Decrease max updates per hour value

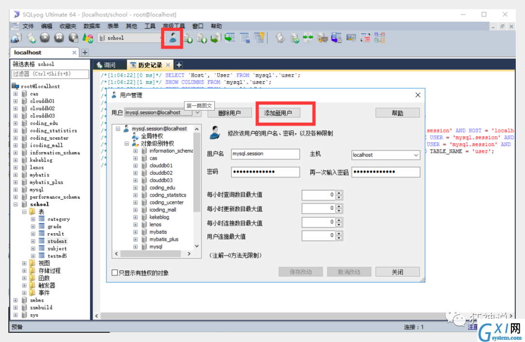tap(339, 211)
